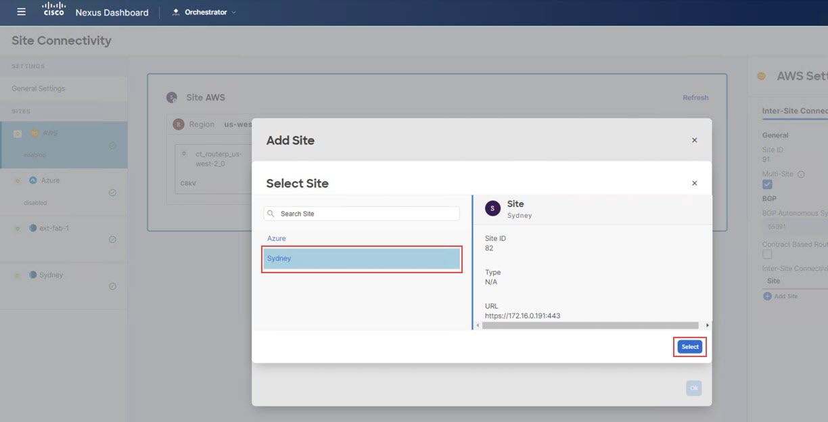Image resolution: width=828 pixels, height=422 pixels.
Task: Toggle the Multi-Site checkbox
Action: [x=767, y=184]
